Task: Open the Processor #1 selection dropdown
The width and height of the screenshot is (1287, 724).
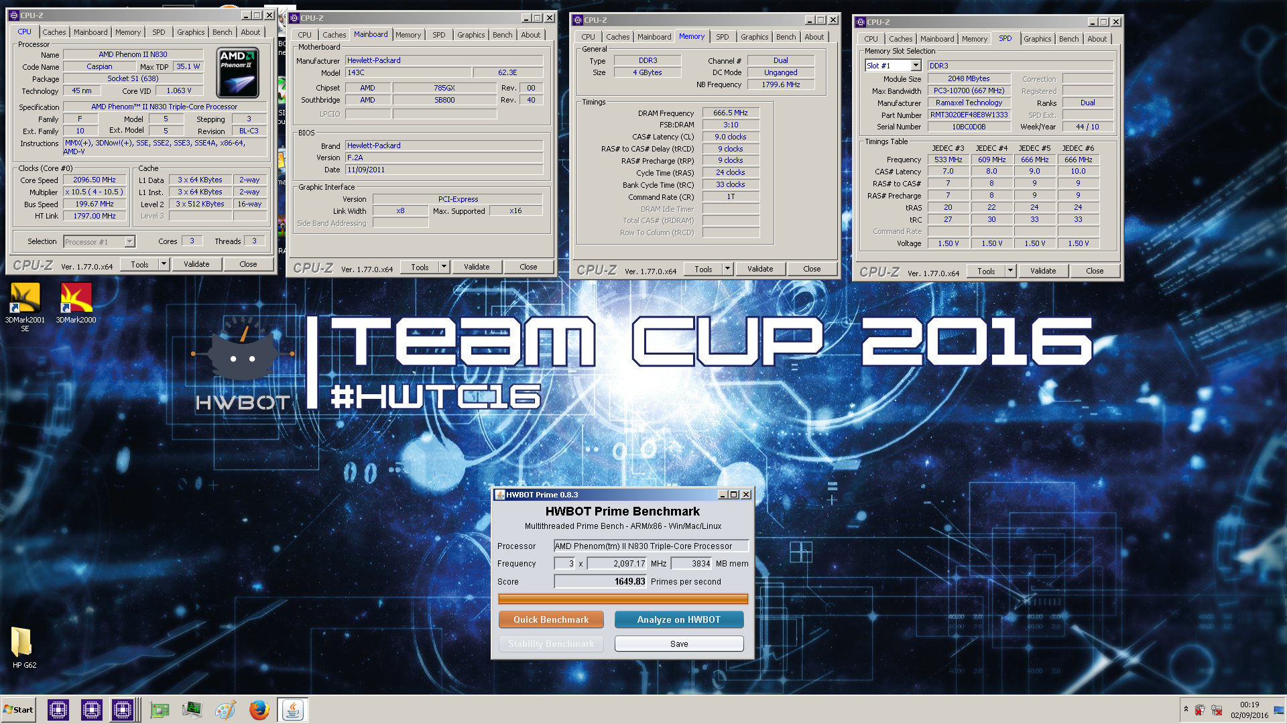Action: click(x=129, y=242)
